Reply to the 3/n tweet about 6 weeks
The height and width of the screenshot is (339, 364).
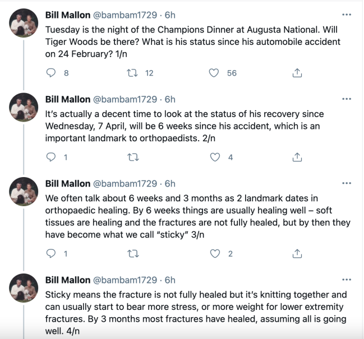51,254
